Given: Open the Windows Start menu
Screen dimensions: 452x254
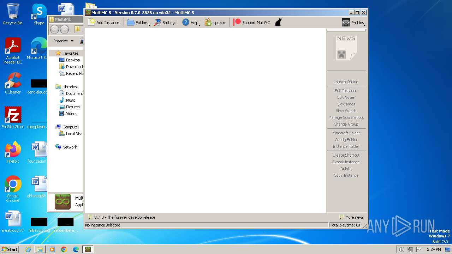Looking at the screenshot, I should point(10,249).
